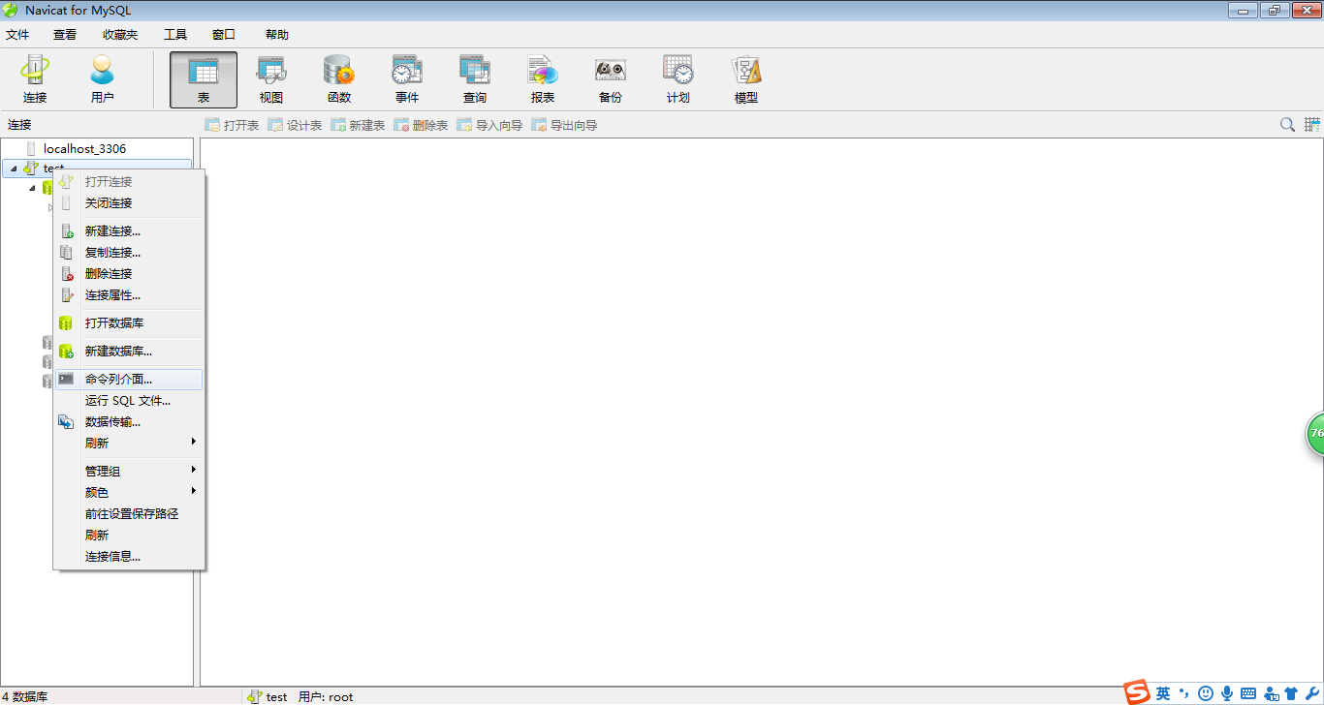Expand the 管理组 submenu
Image resolution: width=1324 pixels, height=705 pixels.
pyautogui.click(x=129, y=472)
